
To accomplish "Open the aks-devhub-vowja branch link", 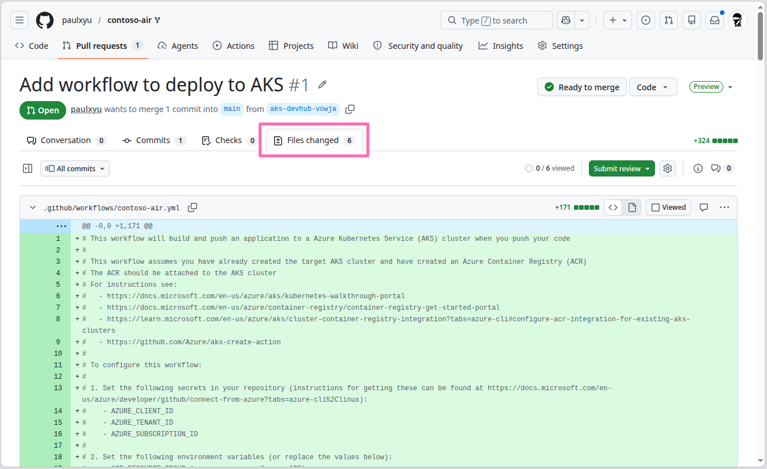I will point(303,109).
